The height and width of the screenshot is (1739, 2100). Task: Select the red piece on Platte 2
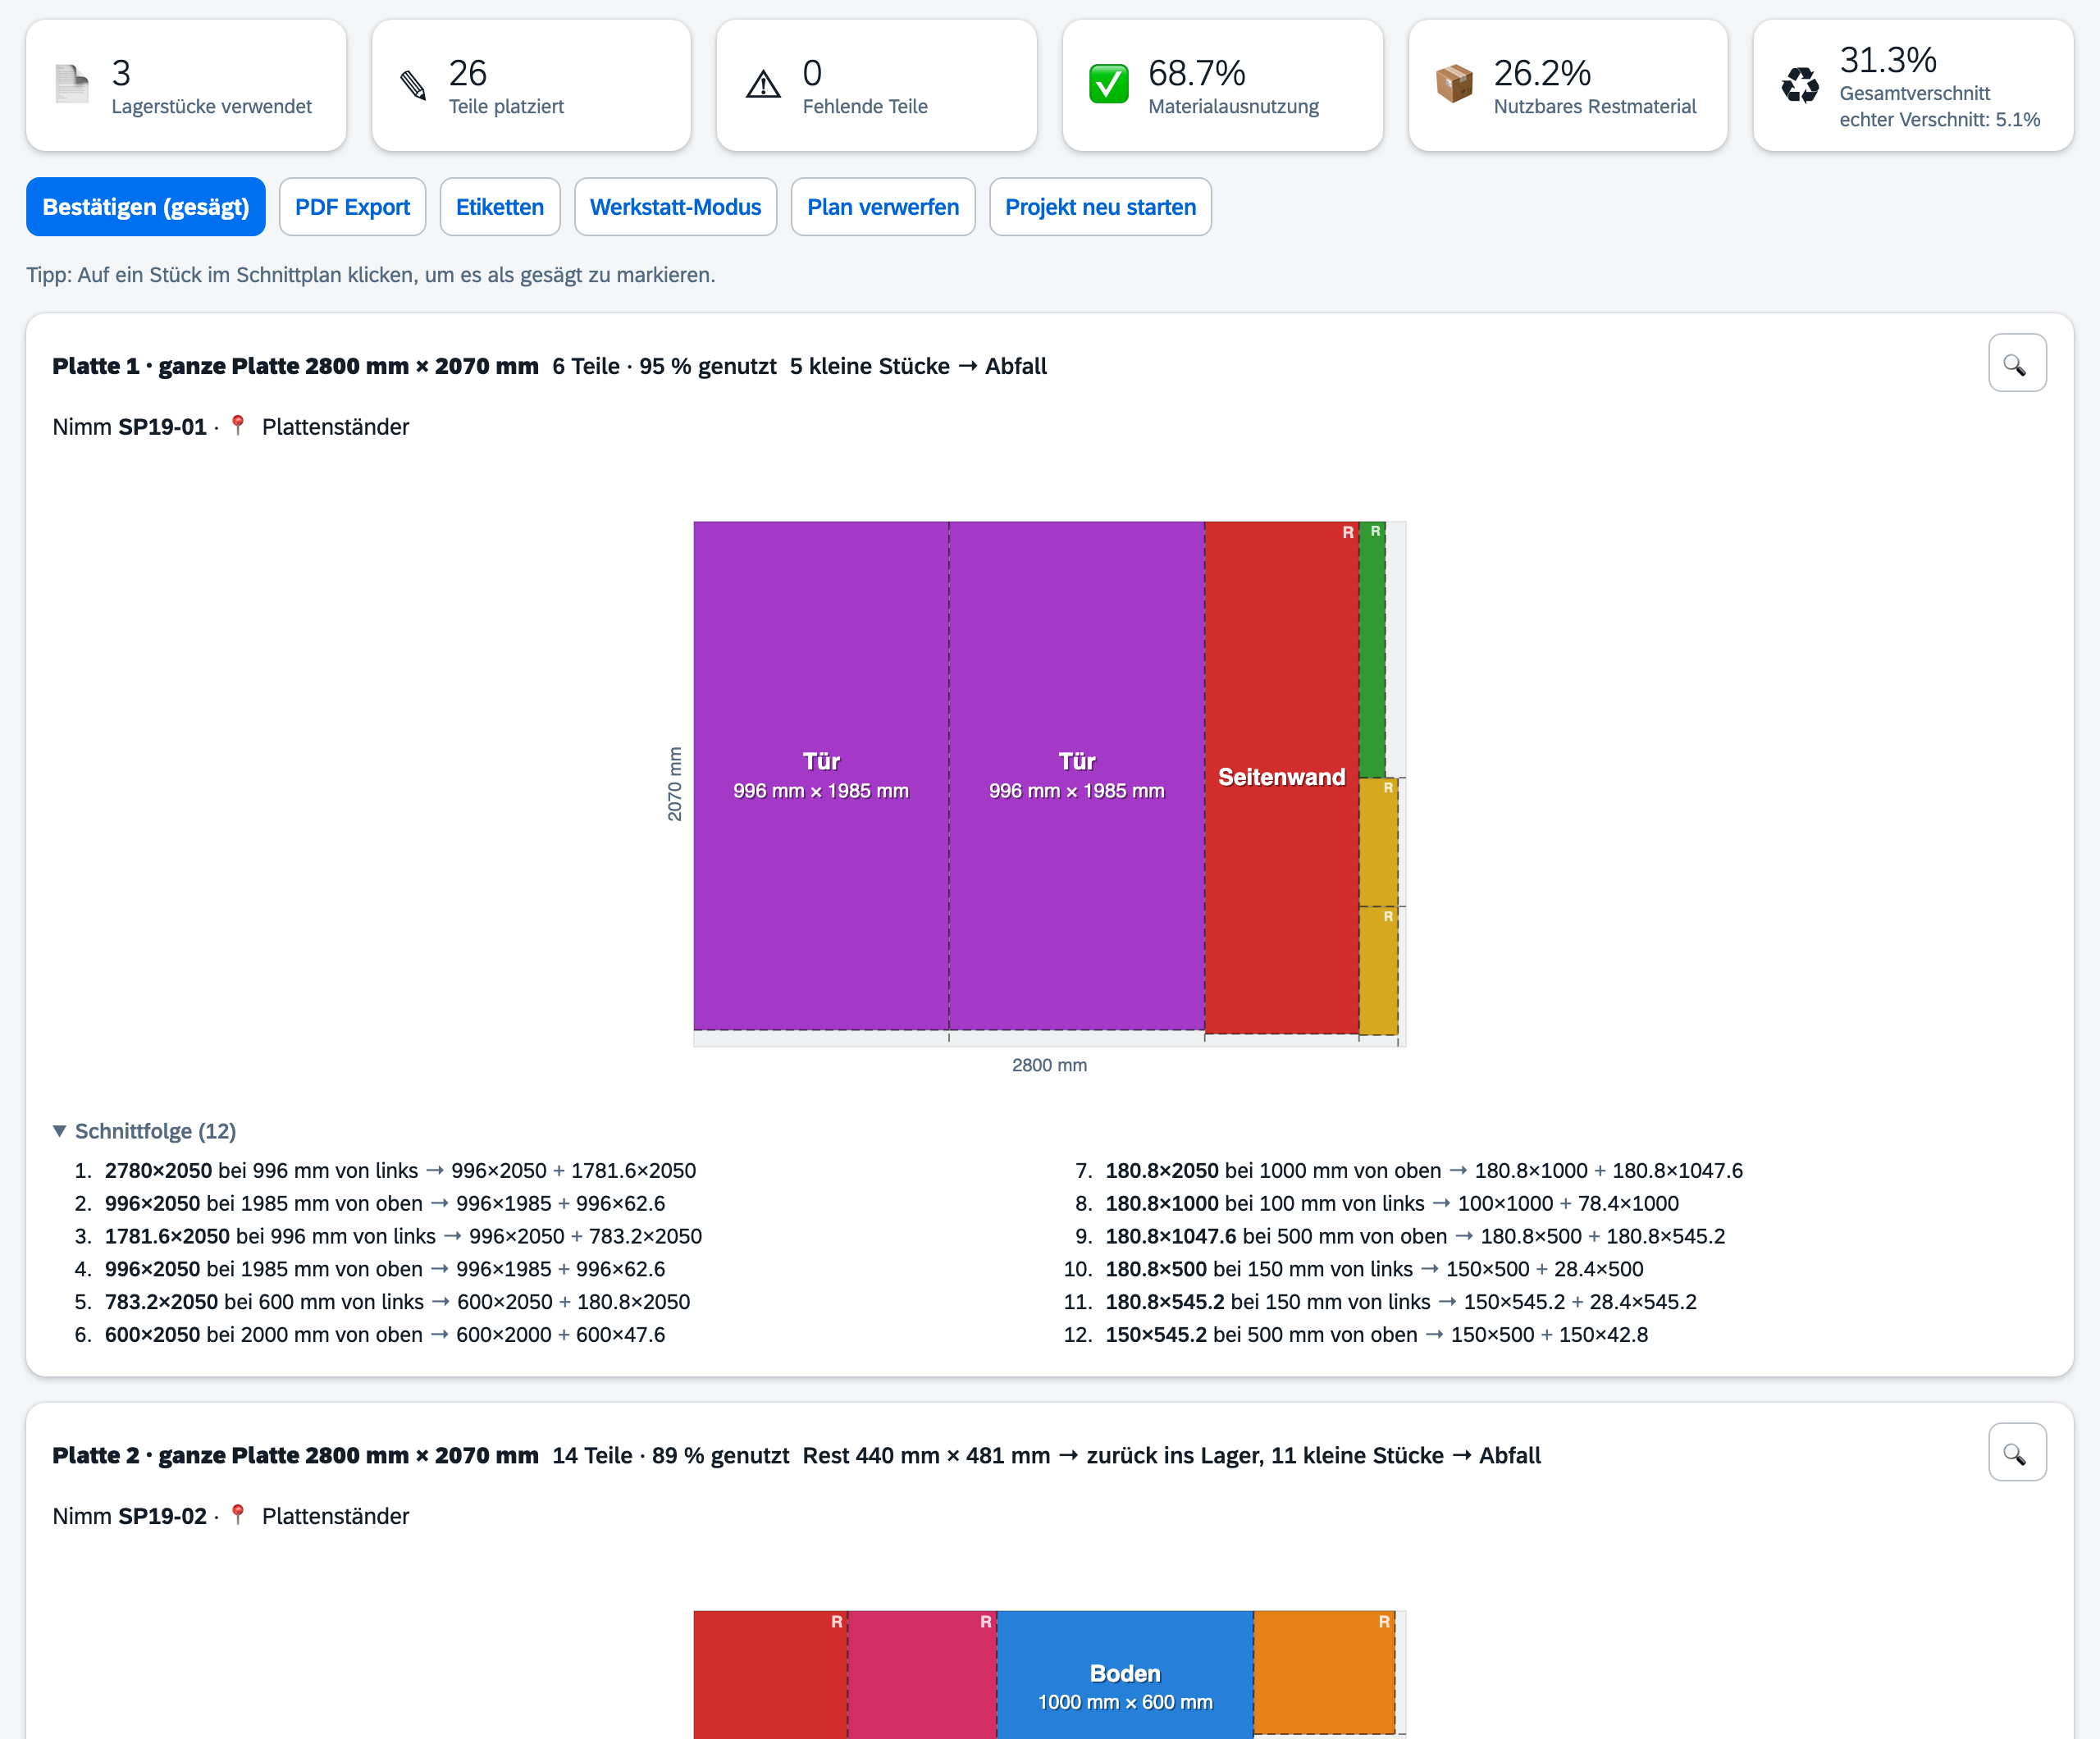770,1675
